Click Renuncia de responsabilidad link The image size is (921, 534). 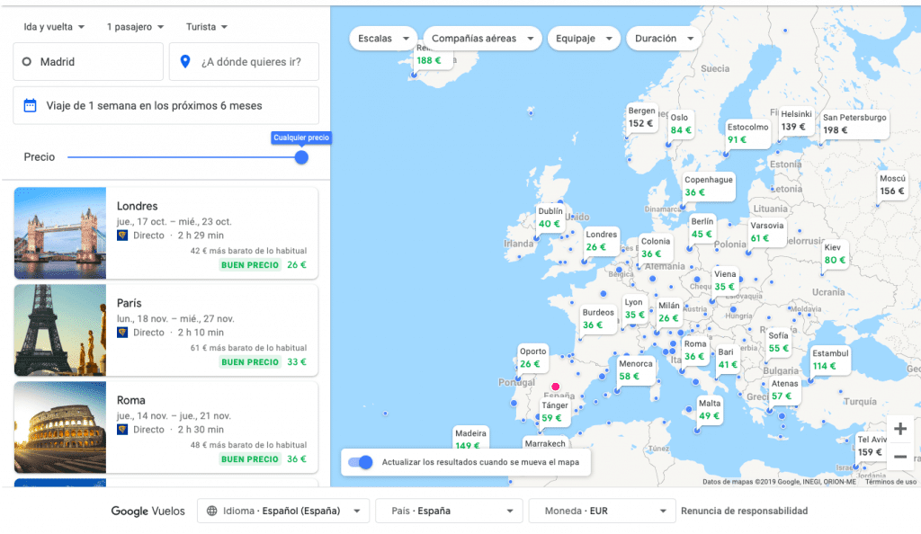(744, 511)
